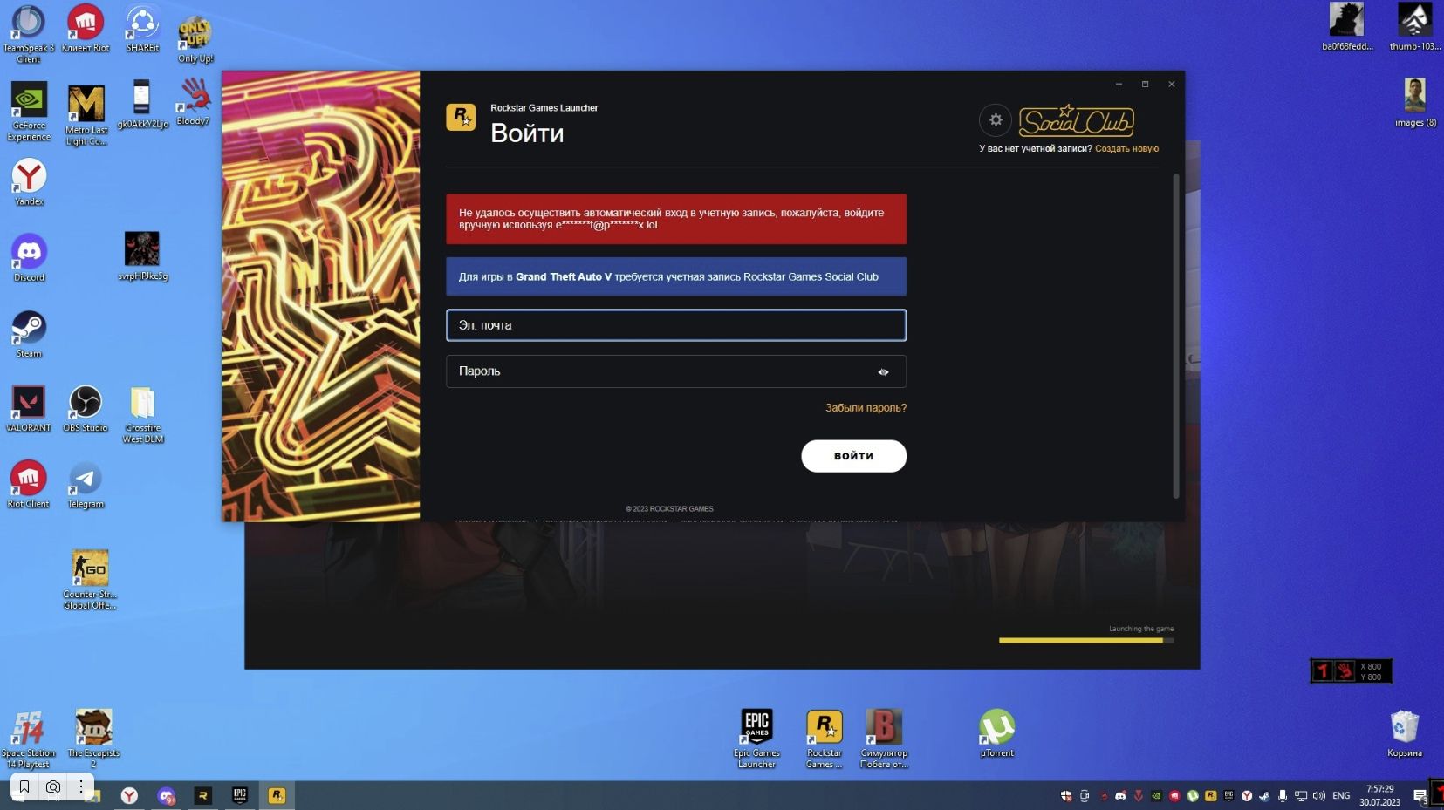1444x810 pixels.
Task: Select Корзина recycle bin icon
Action: point(1405,733)
